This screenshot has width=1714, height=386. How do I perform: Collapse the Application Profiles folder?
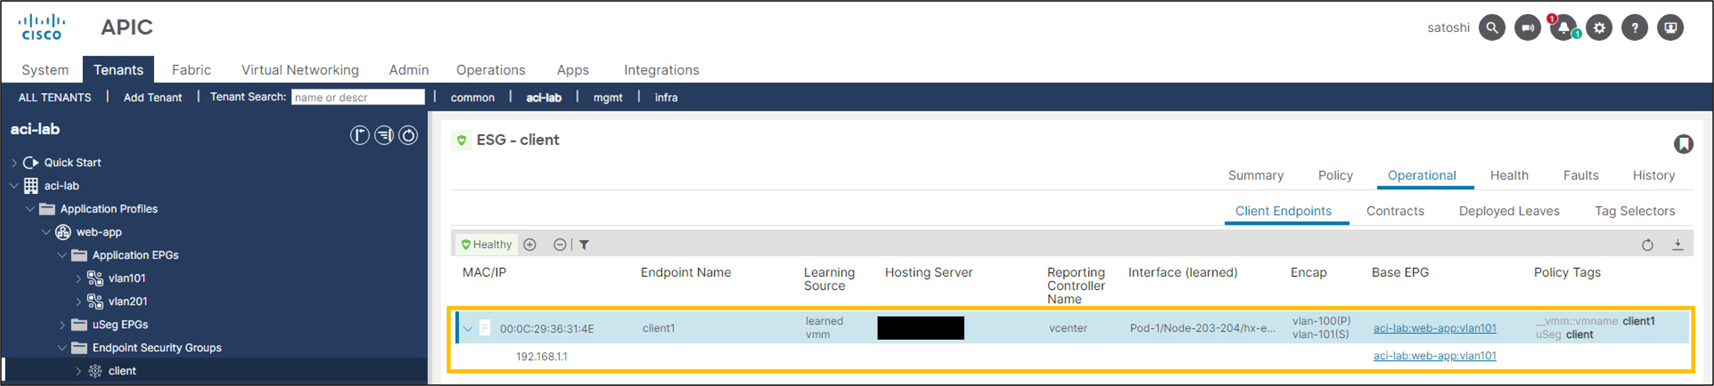pos(30,209)
